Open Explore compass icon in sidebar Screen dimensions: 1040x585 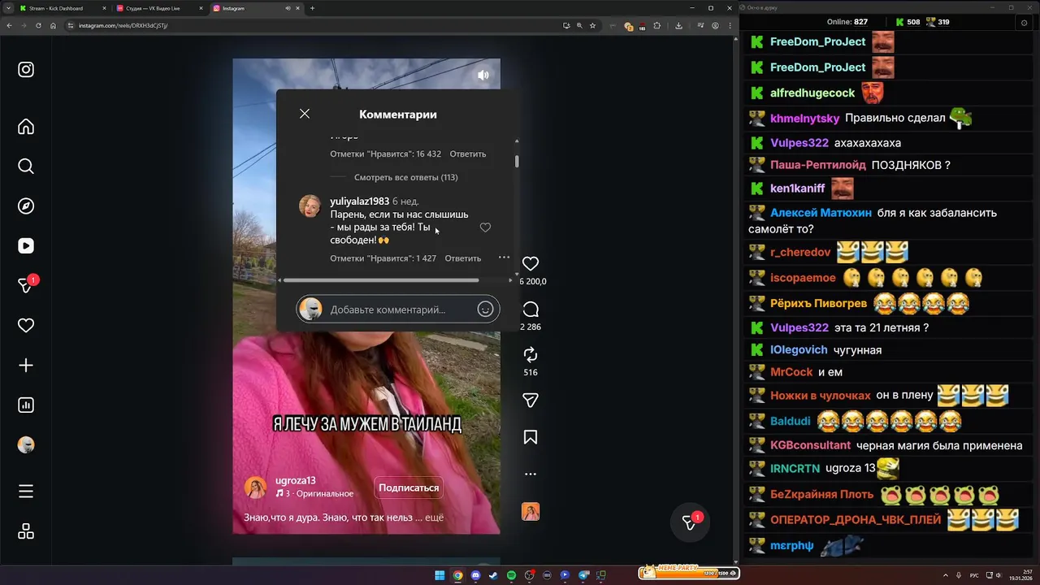pos(26,206)
